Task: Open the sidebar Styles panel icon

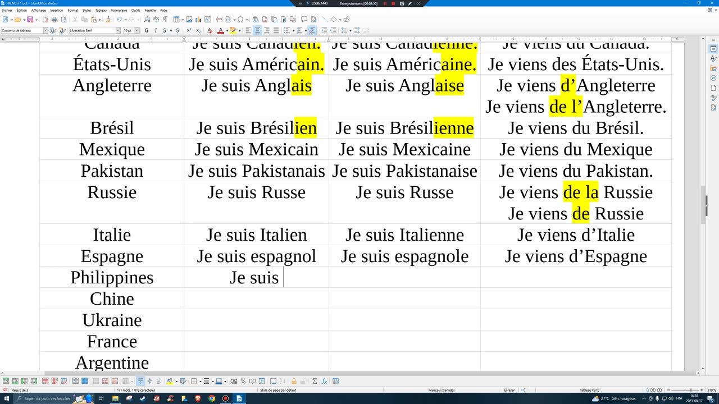Action: click(713, 58)
